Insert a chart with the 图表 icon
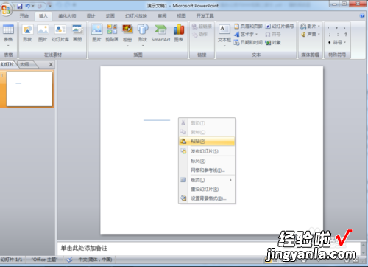The width and height of the screenshot is (368, 267). click(179, 32)
